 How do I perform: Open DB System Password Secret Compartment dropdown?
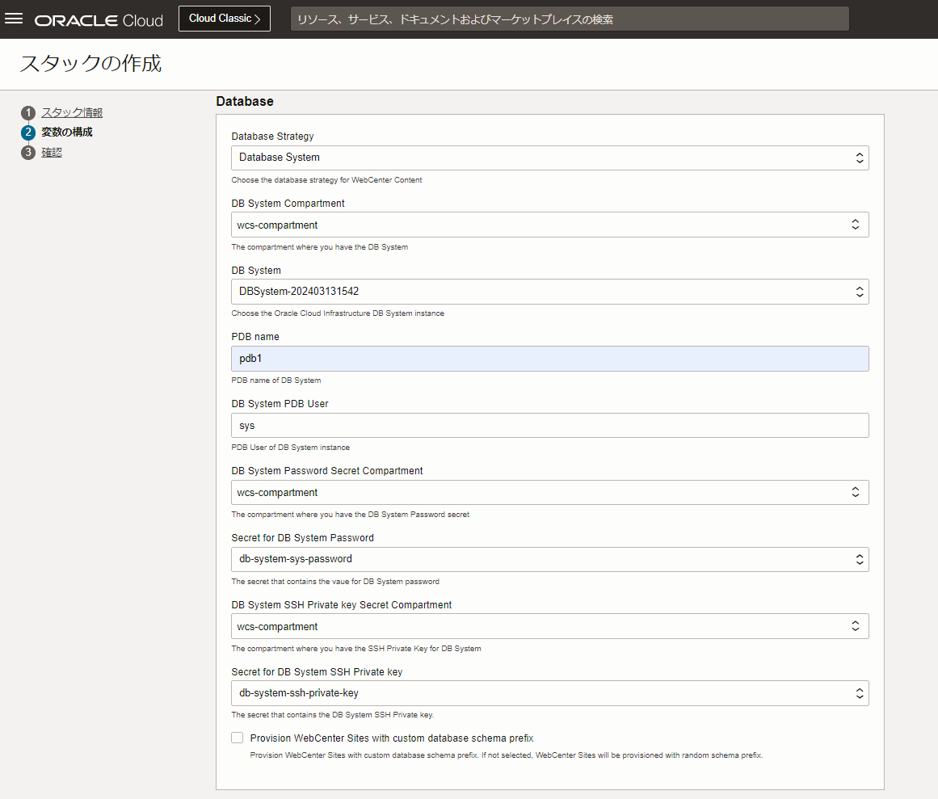(549, 492)
